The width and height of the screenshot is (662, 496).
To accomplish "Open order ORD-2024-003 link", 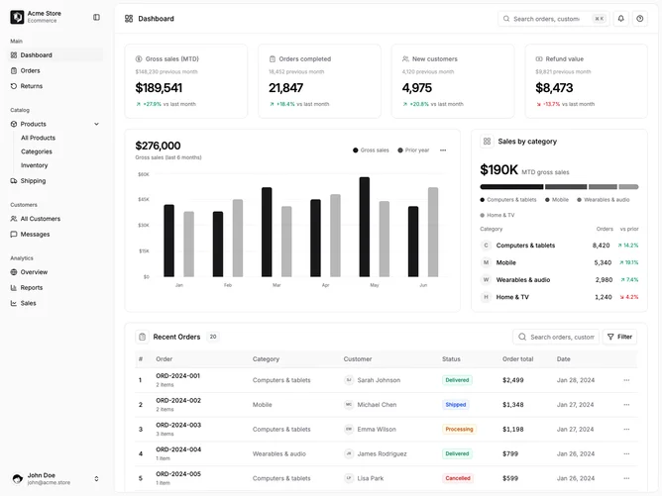I will tap(178, 425).
